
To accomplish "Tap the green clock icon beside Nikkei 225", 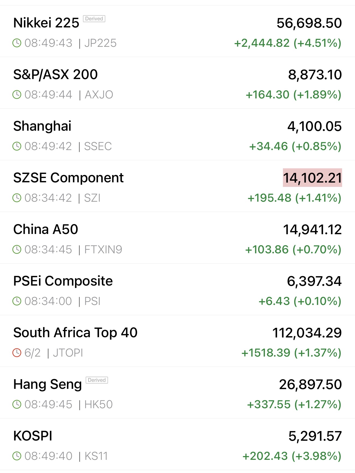I will click(x=17, y=43).
